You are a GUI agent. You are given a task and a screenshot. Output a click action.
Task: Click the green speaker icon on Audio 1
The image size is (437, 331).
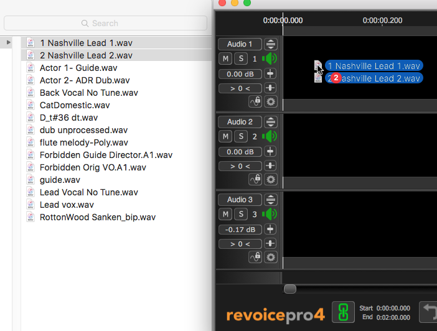(270, 59)
